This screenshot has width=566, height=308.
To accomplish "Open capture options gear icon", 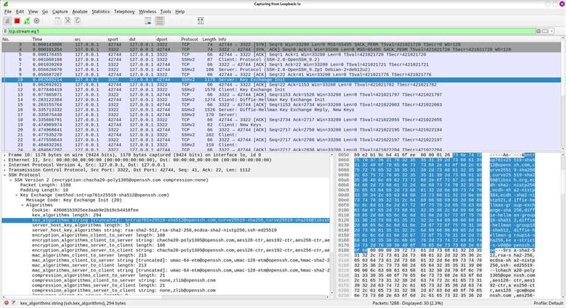I will coord(36,21).
